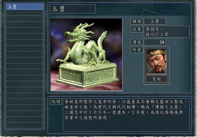Select the value field showing 50
The height and width of the screenshot is (137, 197).
click(x=155, y=42)
